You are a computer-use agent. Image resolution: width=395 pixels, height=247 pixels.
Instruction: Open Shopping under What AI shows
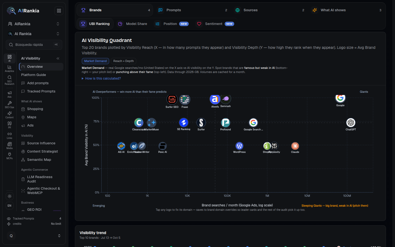pyautogui.click(x=41, y=109)
